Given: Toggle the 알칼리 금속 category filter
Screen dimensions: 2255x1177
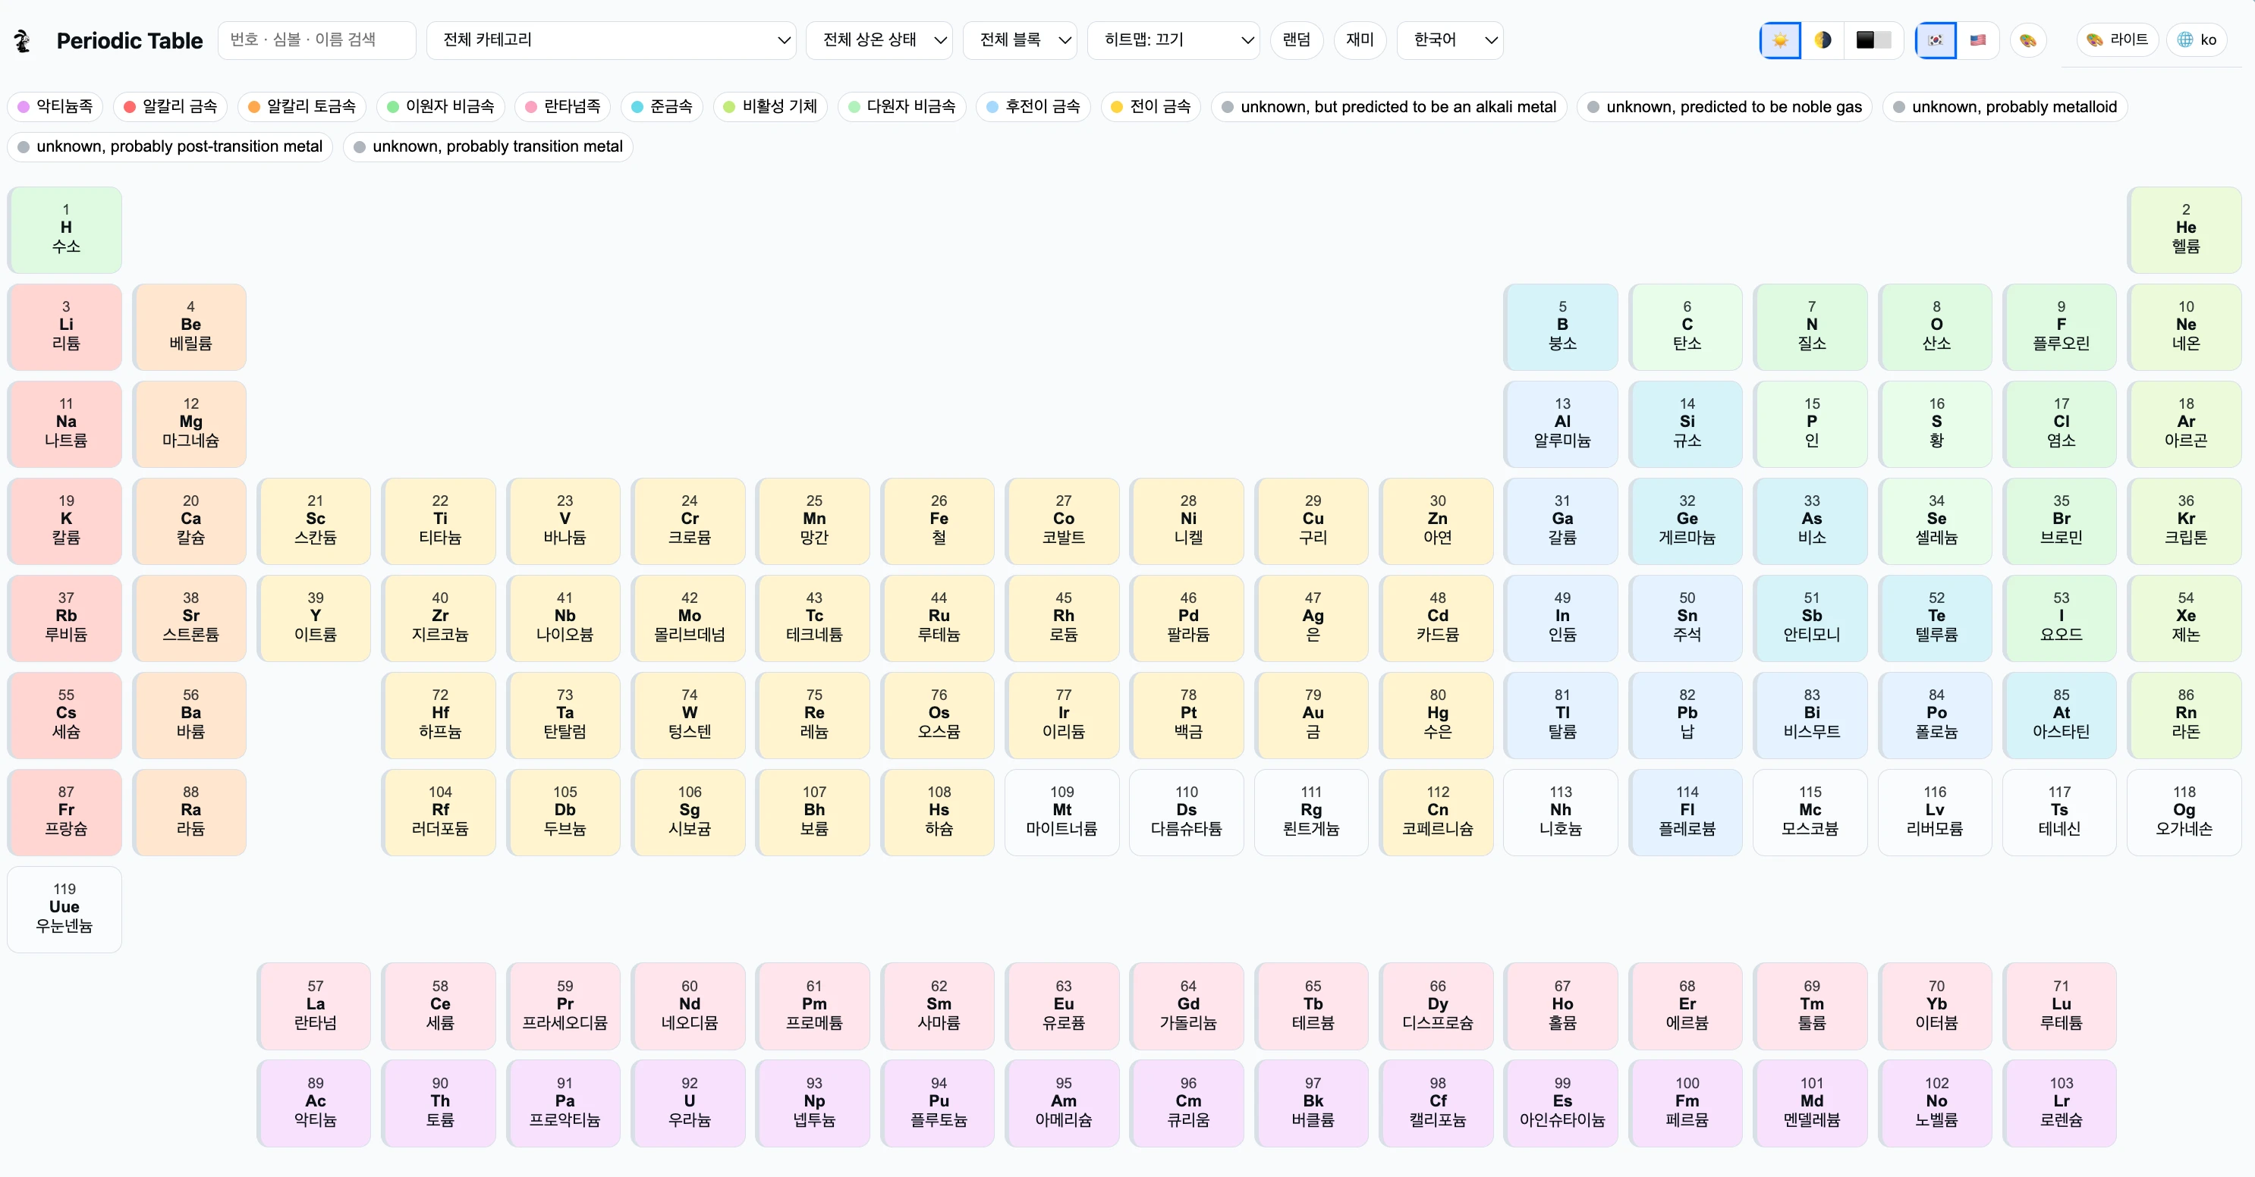Looking at the screenshot, I should click(170, 107).
